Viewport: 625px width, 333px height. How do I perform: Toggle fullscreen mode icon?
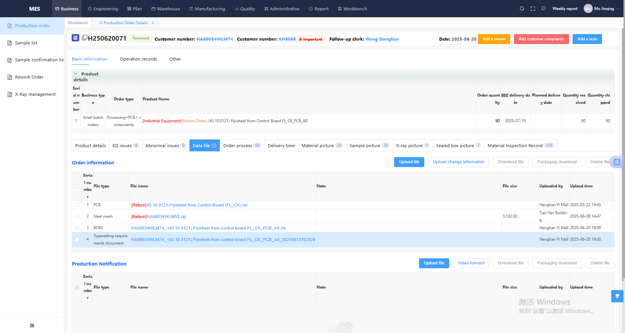coord(533,8)
